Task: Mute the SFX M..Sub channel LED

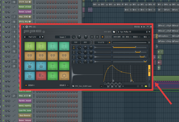Action: click(3, 2)
